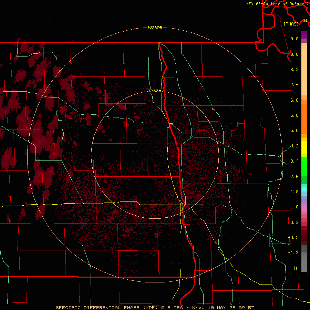Image resolution: width=310 pixels, height=310 pixels.
Task: Click the [PHAS] units label
Action: (291, 24)
